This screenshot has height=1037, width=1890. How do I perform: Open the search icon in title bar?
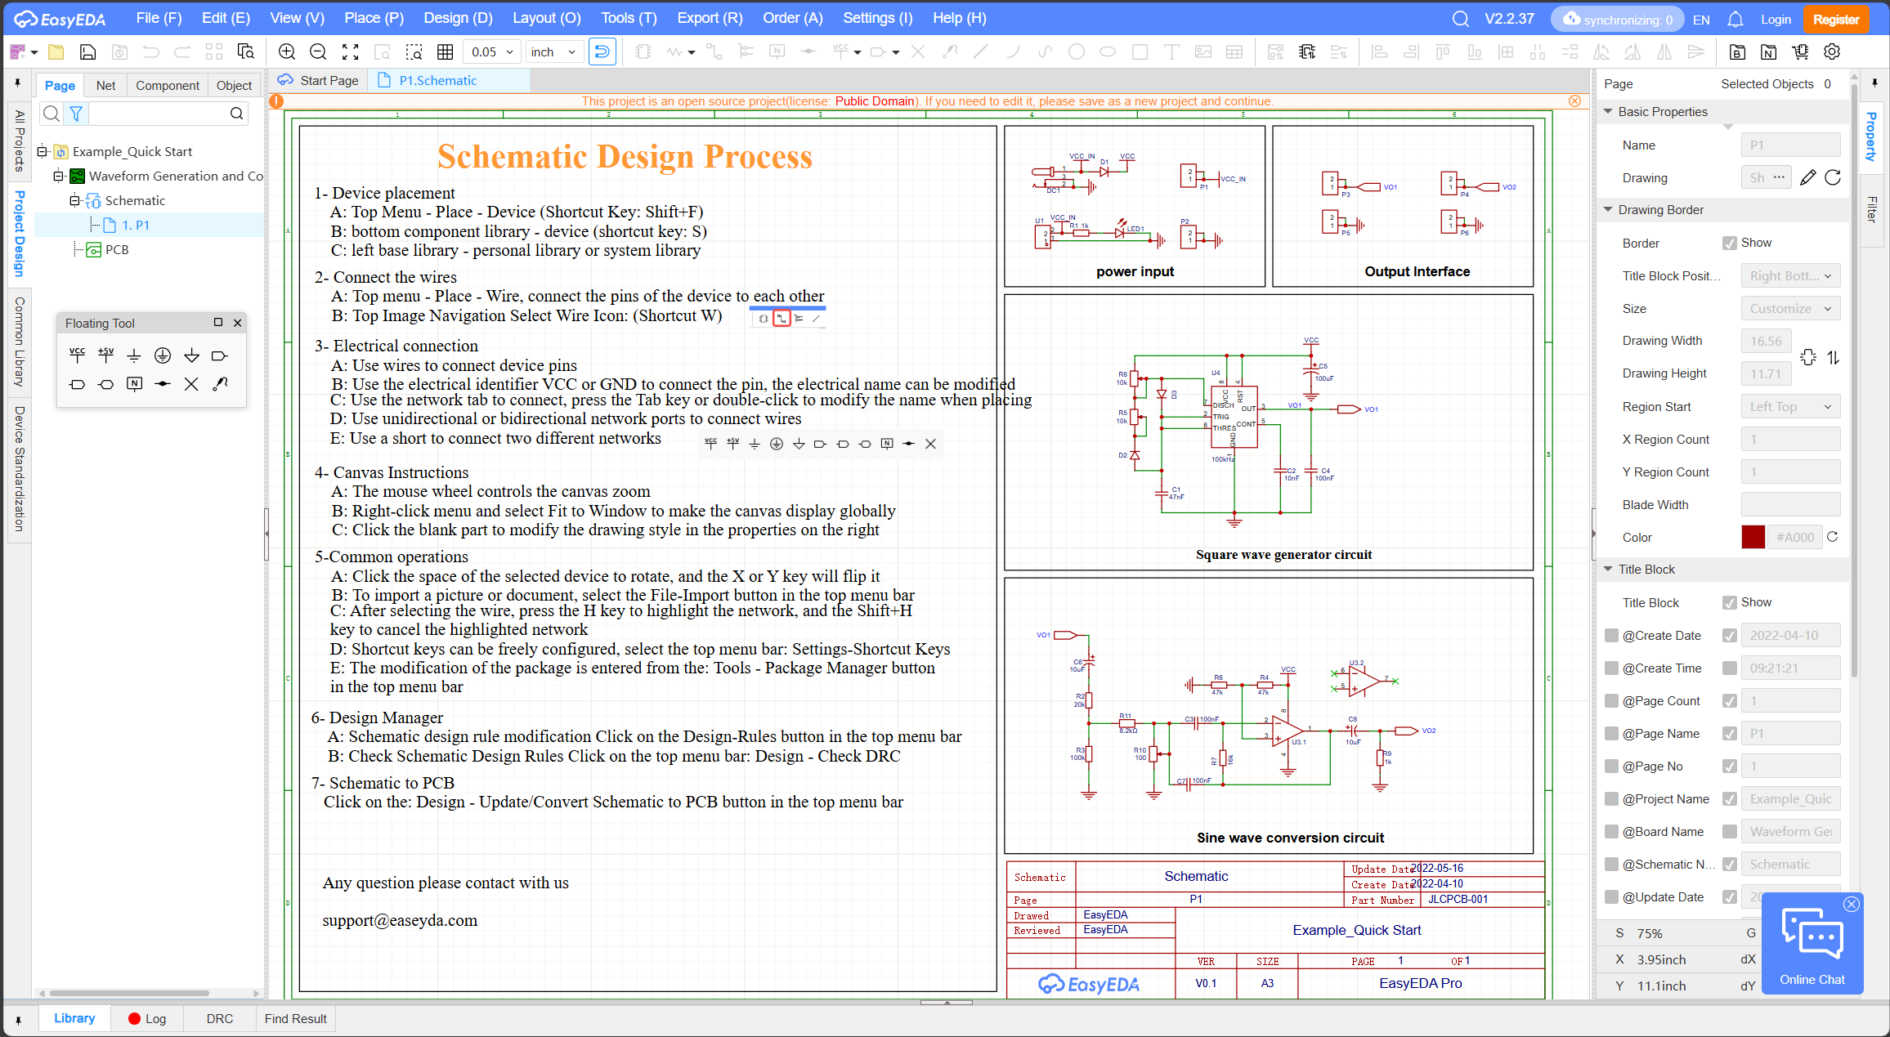tap(1461, 19)
